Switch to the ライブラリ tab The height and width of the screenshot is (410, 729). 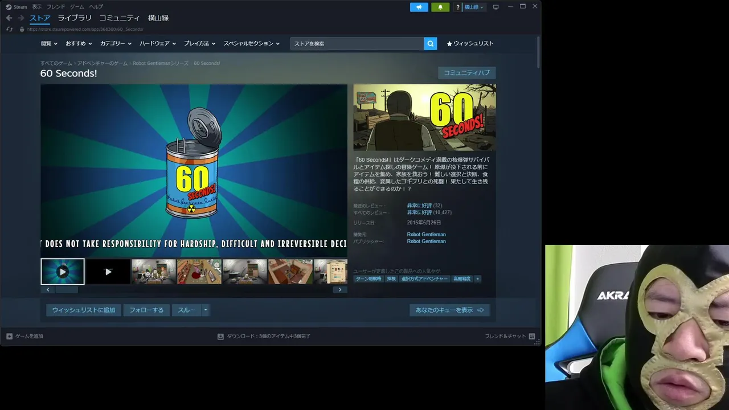[x=75, y=18]
